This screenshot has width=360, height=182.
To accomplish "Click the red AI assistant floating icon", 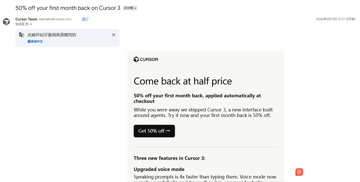I will point(299,172).
